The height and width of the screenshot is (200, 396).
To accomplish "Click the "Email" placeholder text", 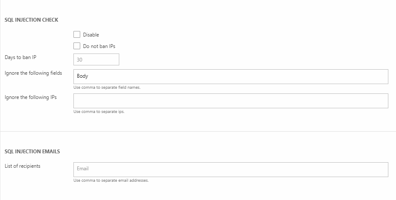I will (83, 169).
